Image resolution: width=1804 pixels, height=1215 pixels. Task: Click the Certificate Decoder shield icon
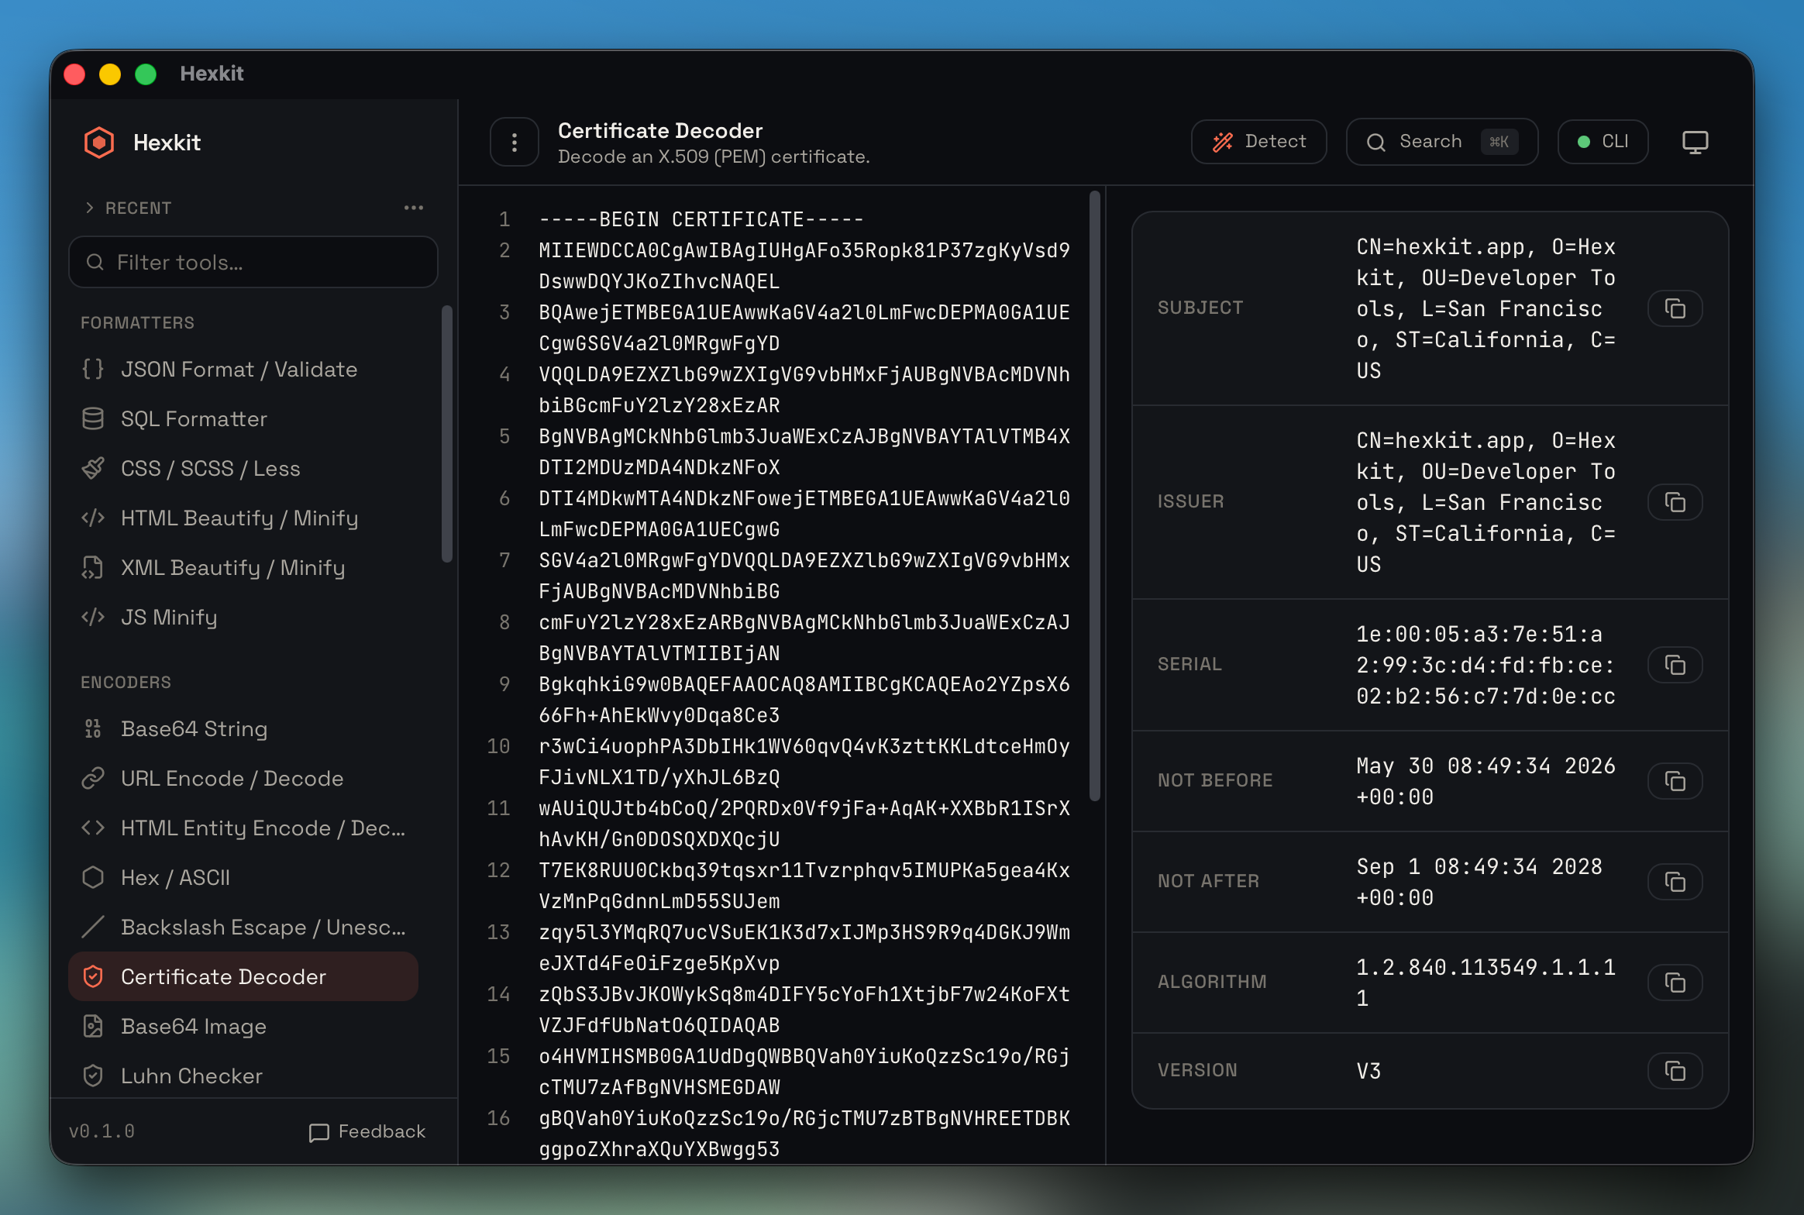[93, 976]
